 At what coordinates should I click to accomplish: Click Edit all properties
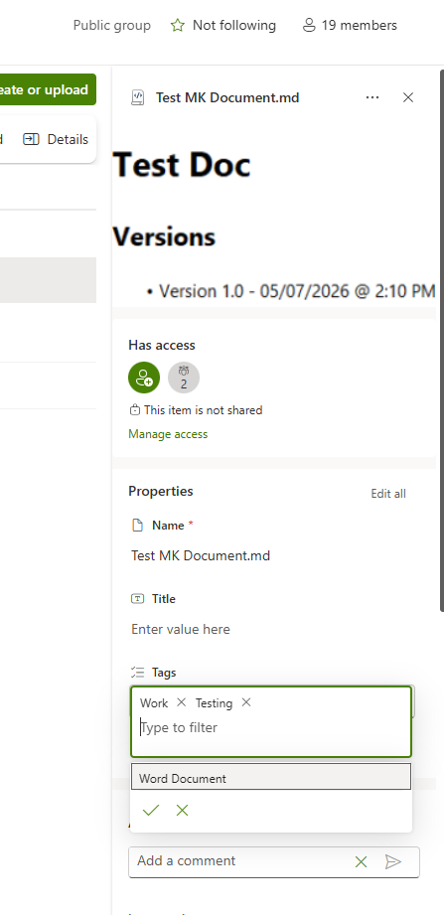388,494
